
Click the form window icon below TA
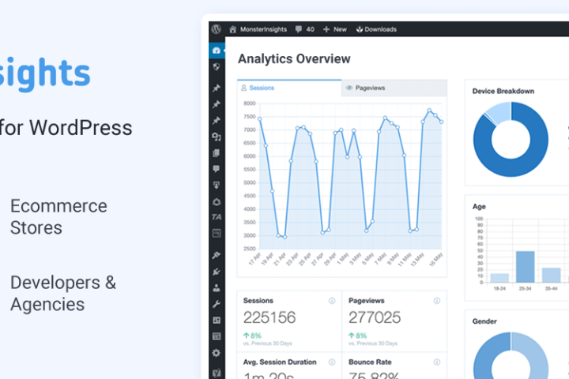(217, 233)
